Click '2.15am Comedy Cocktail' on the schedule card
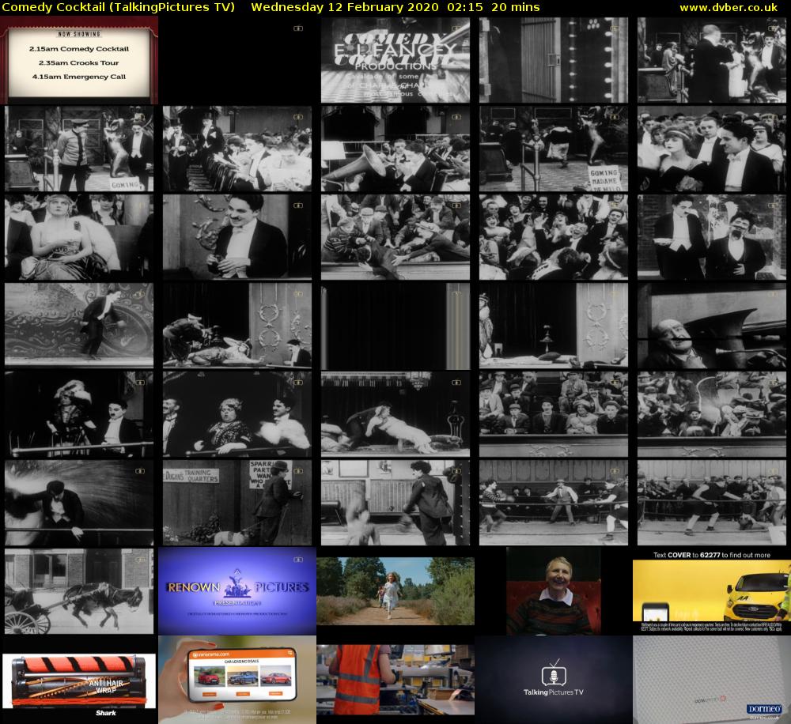Image resolution: width=791 pixels, height=724 pixels. [x=78, y=49]
